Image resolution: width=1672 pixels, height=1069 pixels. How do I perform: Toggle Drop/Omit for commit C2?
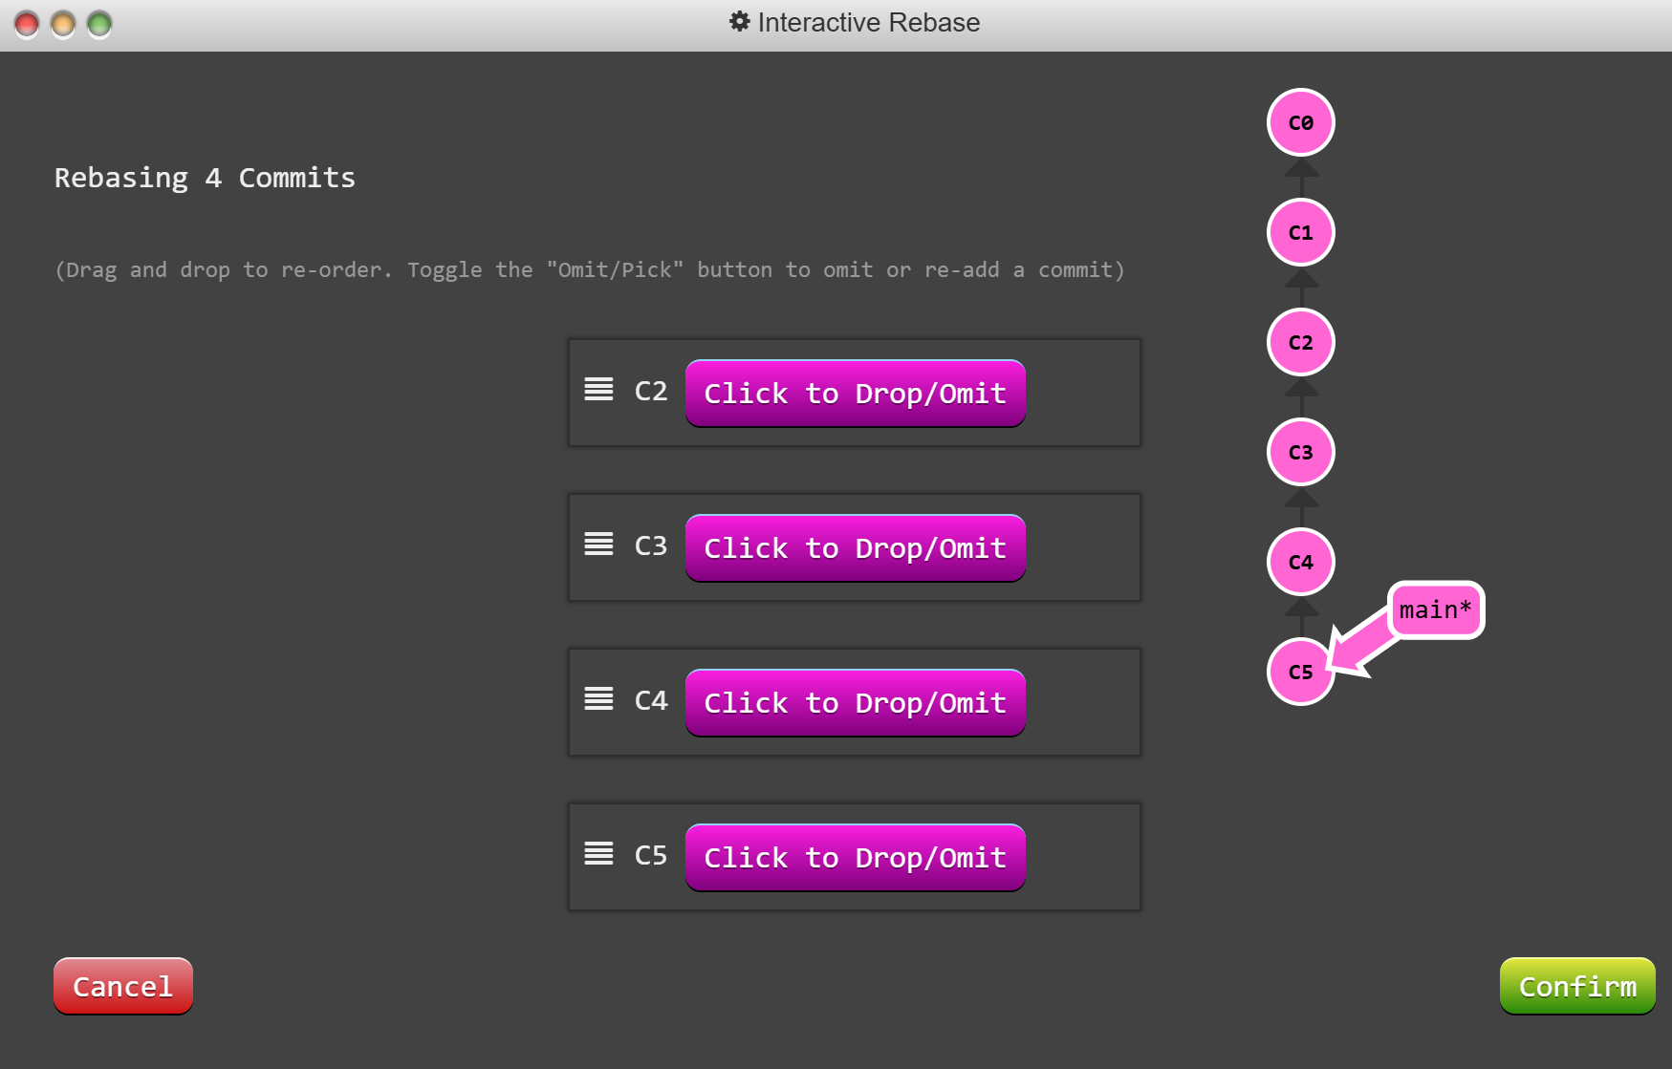[x=855, y=393]
